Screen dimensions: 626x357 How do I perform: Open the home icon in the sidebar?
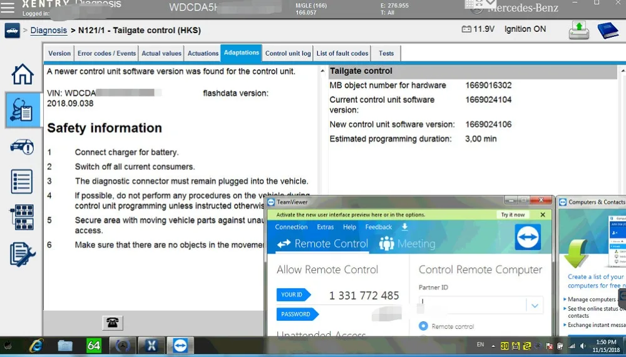tap(23, 75)
